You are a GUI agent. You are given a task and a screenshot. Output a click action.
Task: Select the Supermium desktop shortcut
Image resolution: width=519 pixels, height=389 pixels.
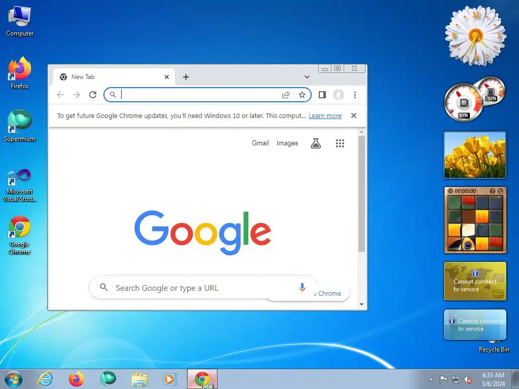tap(20, 126)
